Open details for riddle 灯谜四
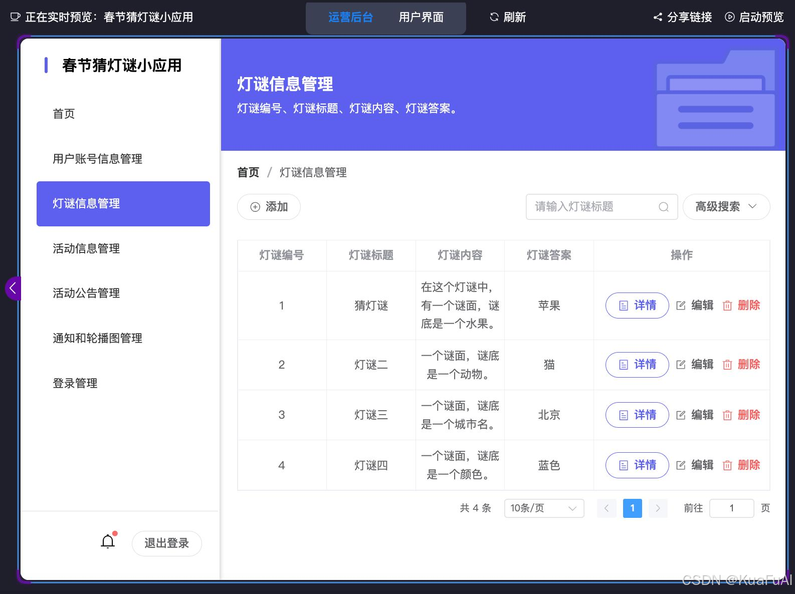795x594 pixels. pyautogui.click(x=637, y=465)
